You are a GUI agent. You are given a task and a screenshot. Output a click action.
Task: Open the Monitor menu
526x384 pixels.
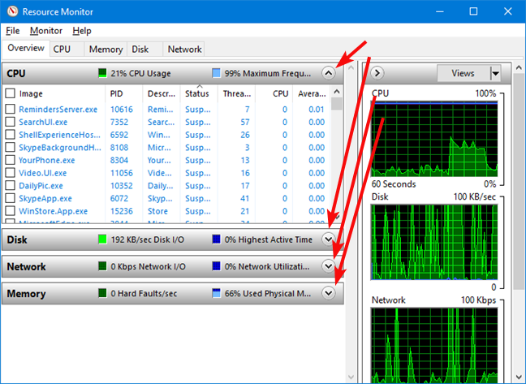click(x=45, y=31)
